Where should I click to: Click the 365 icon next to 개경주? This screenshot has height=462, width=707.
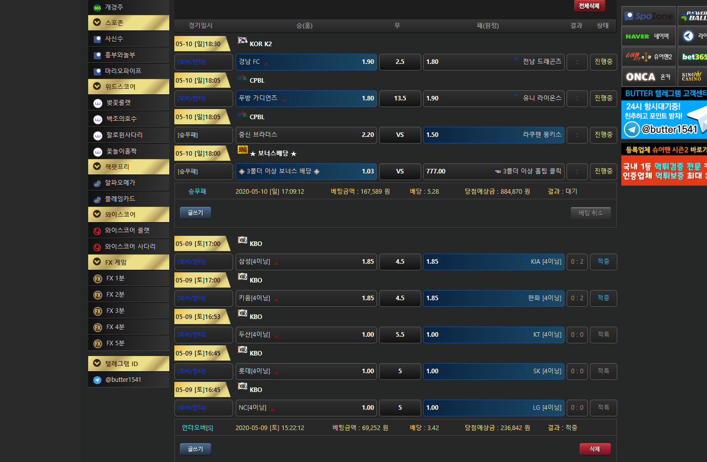tap(97, 8)
